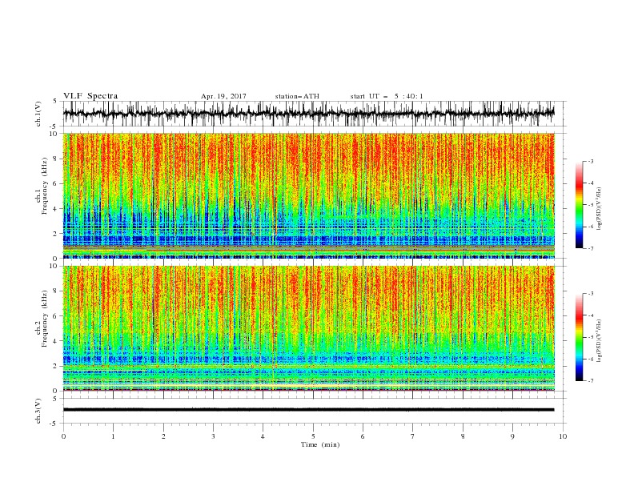Click the '-7' tick on ch.1 colorbar
The image size is (634, 490).
point(590,248)
